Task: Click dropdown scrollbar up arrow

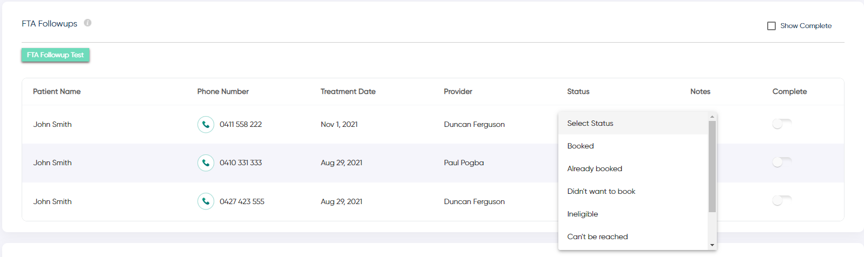Action: (x=712, y=117)
